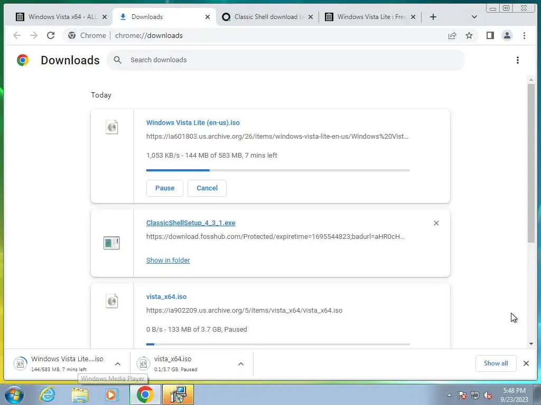This screenshot has height=405, width=541.
Task: Open Windows Vista Lite (en-us).iso link
Action: [193, 122]
